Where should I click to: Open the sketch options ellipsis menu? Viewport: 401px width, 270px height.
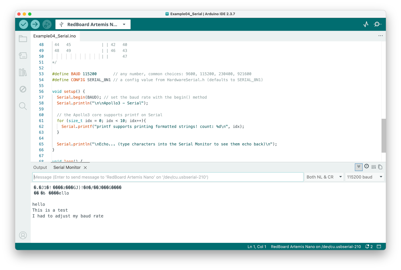(380, 36)
